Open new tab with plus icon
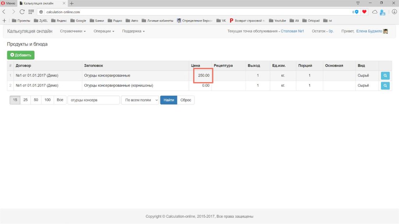 (72, 3)
